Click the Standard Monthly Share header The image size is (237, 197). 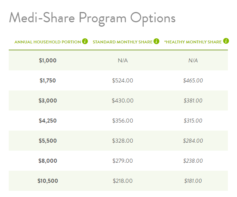pyautogui.click(x=123, y=42)
